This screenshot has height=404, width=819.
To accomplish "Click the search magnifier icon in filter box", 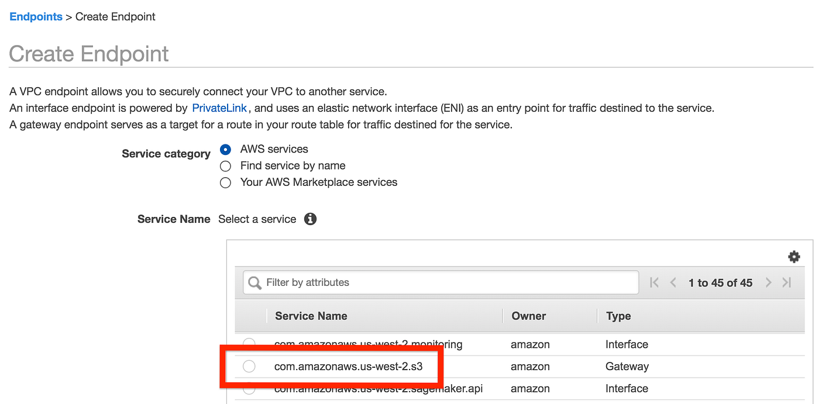I will click(x=254, y=282).
